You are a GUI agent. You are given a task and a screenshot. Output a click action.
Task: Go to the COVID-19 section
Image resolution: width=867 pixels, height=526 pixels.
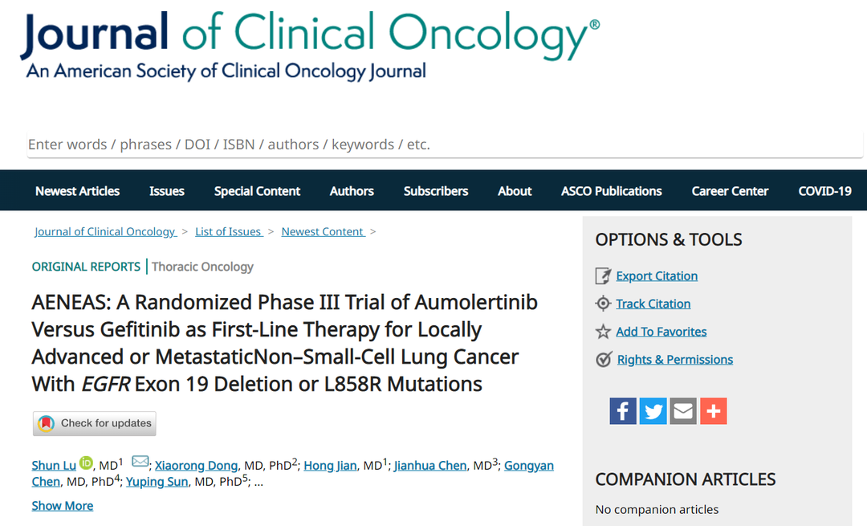point(824,191)
